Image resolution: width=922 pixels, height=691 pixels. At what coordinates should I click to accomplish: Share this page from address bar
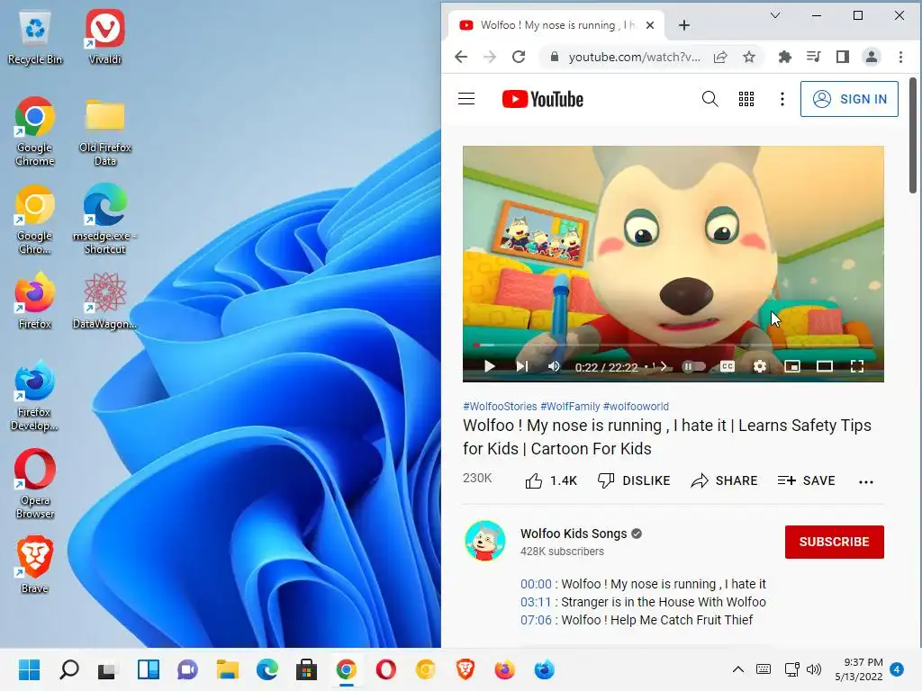[x=720, y=57]
